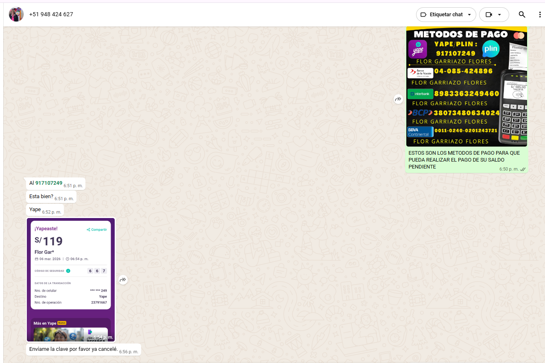This screenshot has height=363, width=545.
Task: Forward the Metodos de Pago image
Action: [398, 99]
